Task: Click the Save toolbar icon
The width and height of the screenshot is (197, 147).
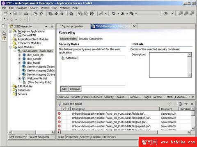Action: (x=15, y=13)
